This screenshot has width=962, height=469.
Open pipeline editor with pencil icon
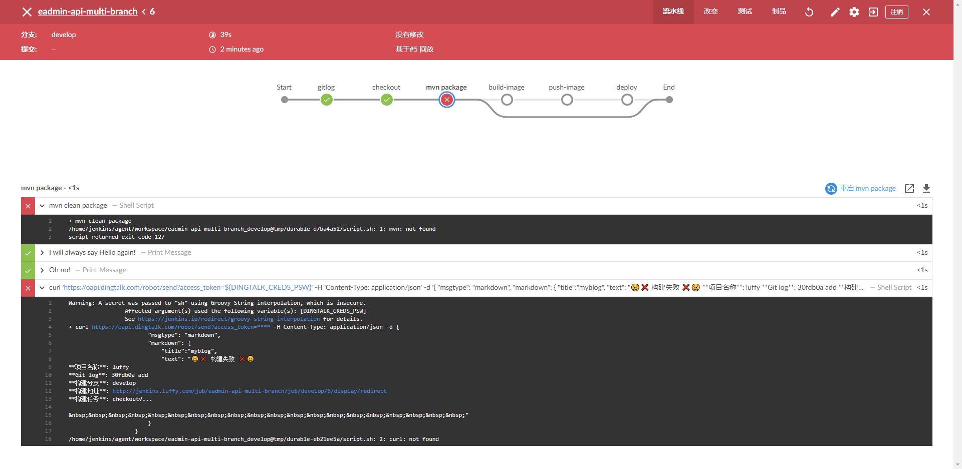coord(835,12)
